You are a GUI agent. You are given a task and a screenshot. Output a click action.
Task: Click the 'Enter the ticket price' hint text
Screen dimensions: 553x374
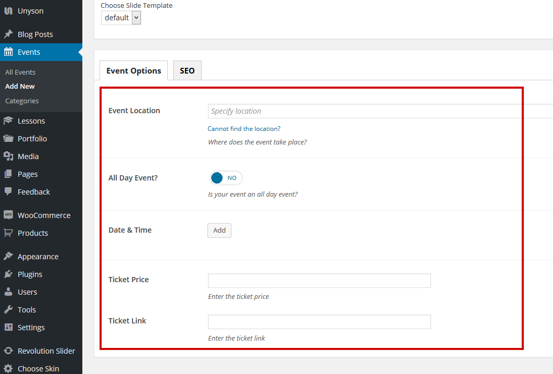[x=238, y=297]
